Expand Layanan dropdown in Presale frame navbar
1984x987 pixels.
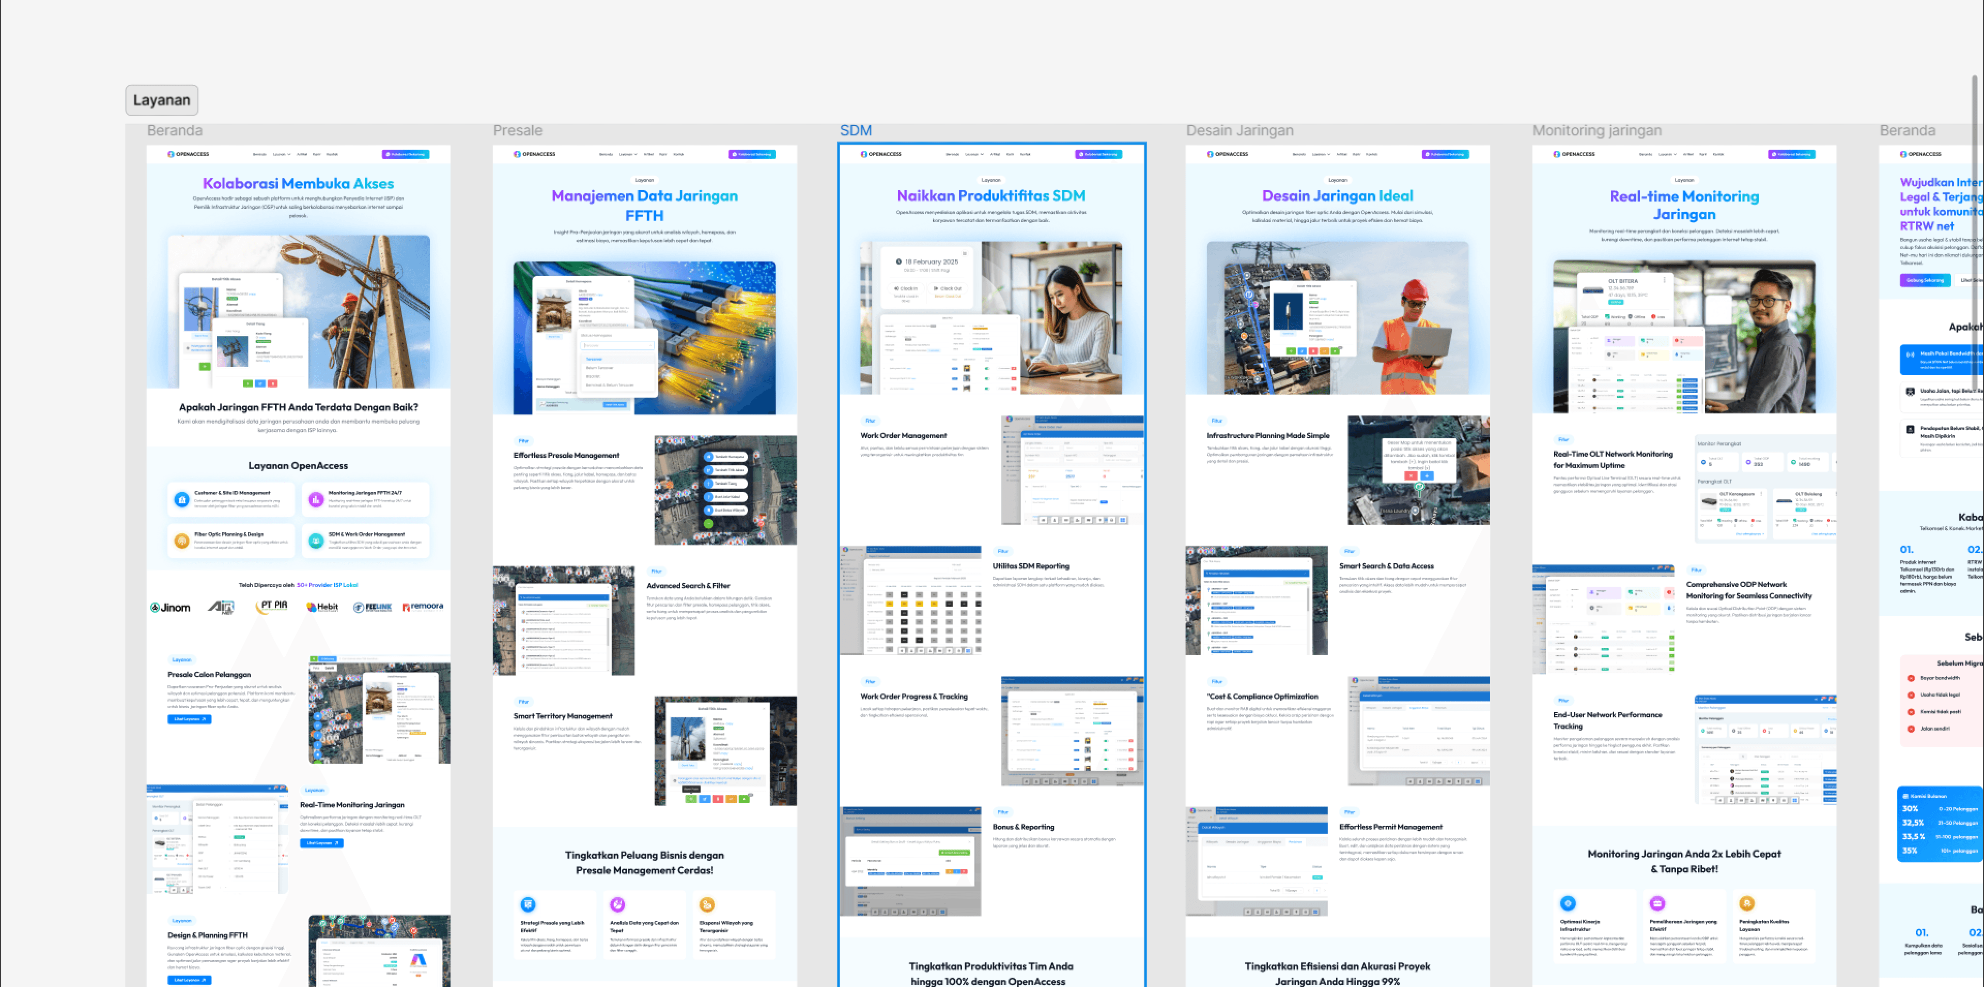point(628,154)
